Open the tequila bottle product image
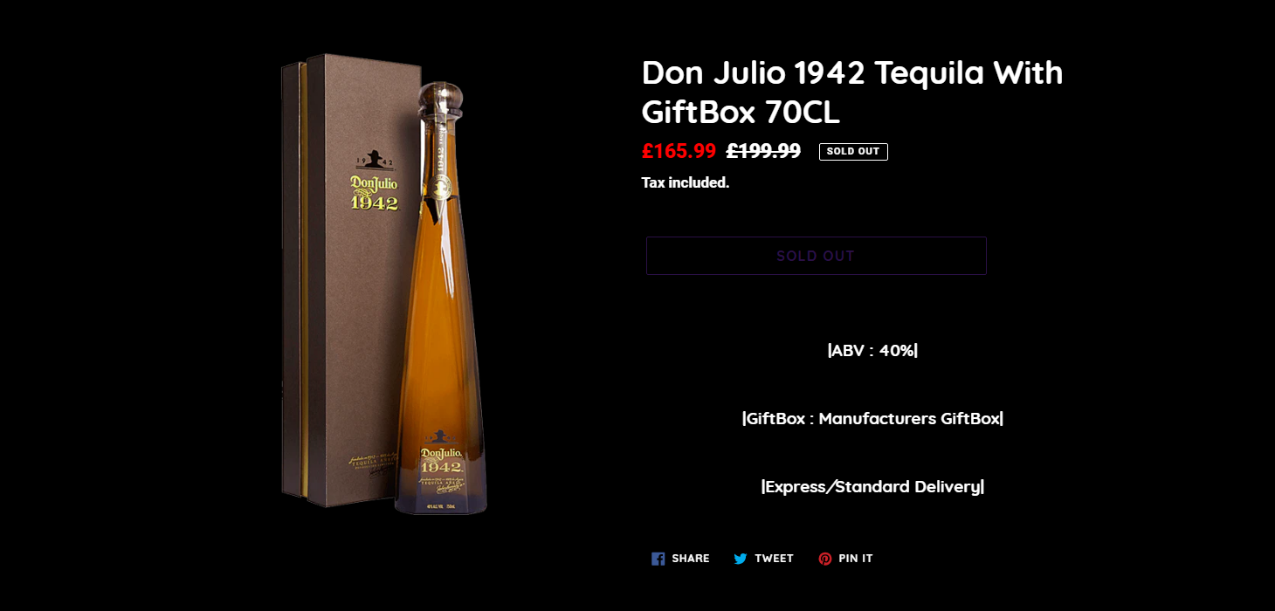Screen dimensions: 1275x611 click(441, 297)
